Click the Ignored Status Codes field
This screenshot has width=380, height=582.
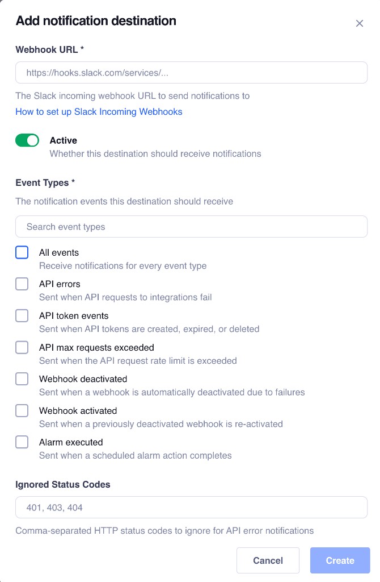pyautogui.click(x=191, y=507)
